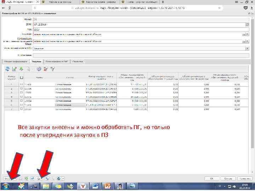Tick the checkbox in table row 6
The image size is (255, 191).
tap(21, 105)
